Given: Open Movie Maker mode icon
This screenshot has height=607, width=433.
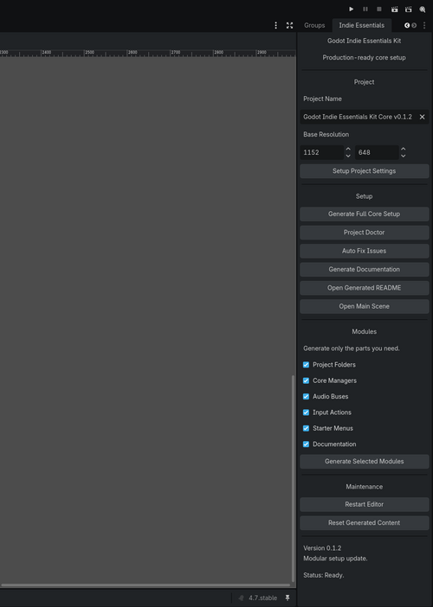Looking at the screenshot, I should point(423,9).
